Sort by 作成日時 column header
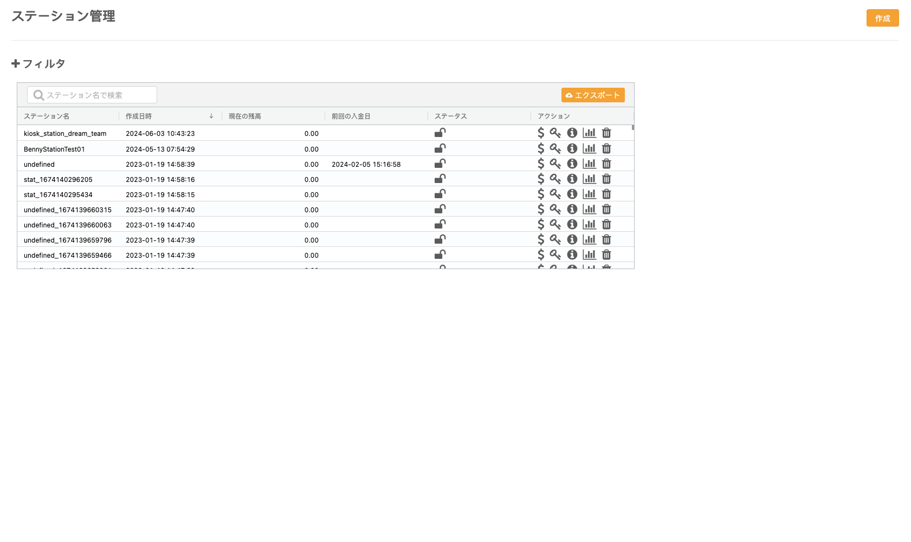Image resolution: width=911 pixels, height=542 pixels. pyautogui.click(x=139, y=116)
